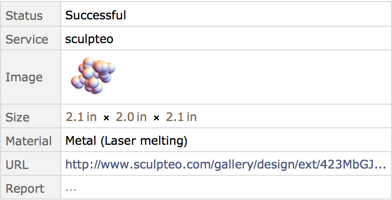Image resolution: width=392 pixels, height=200 pixels.
Task: Click the 3D spheres model thumbnail
Action: (93, 76)
